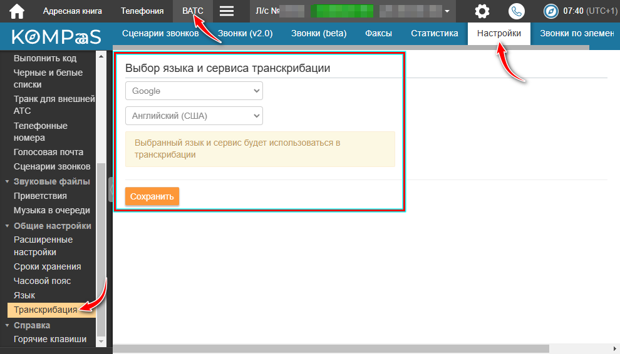Click the Выбор языка и сервиса транскрибации heading
620x354 pixels.
click(227, 68)
